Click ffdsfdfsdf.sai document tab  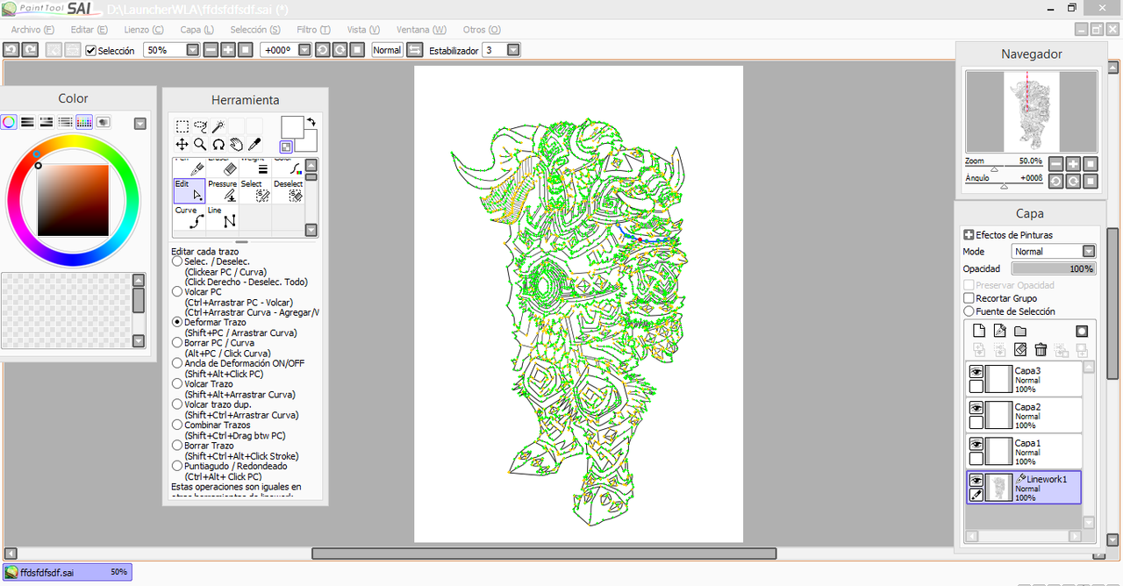pos(68,572)
